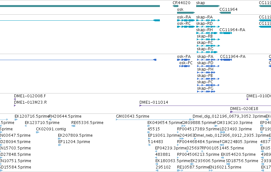Screen dimensions: 271x172
Task: Select the skap-RG transcript
Action: click(207, 52)
